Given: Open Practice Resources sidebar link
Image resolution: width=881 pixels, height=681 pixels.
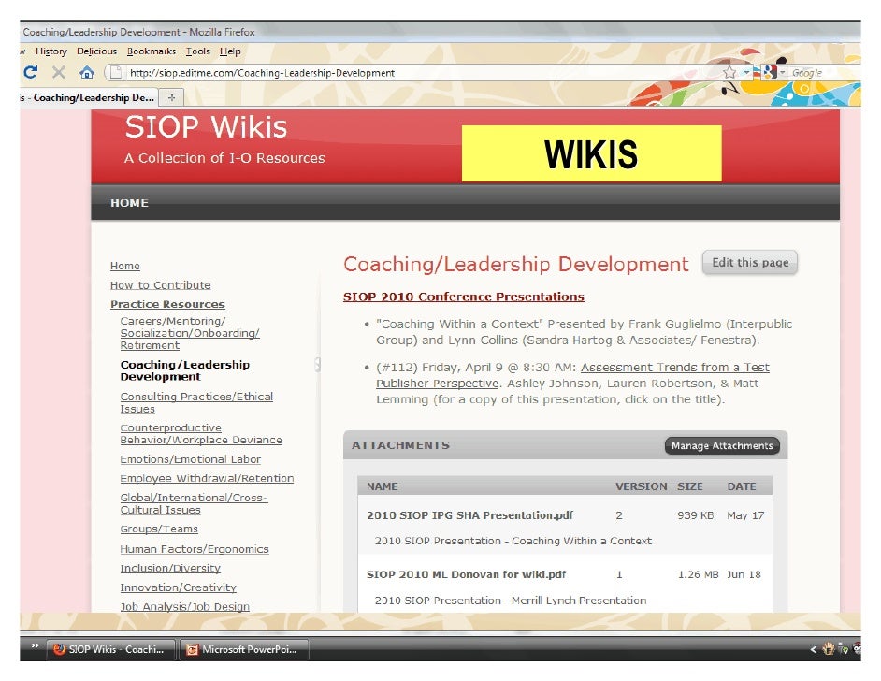Looking at the screenshot, I should (167, 304).
